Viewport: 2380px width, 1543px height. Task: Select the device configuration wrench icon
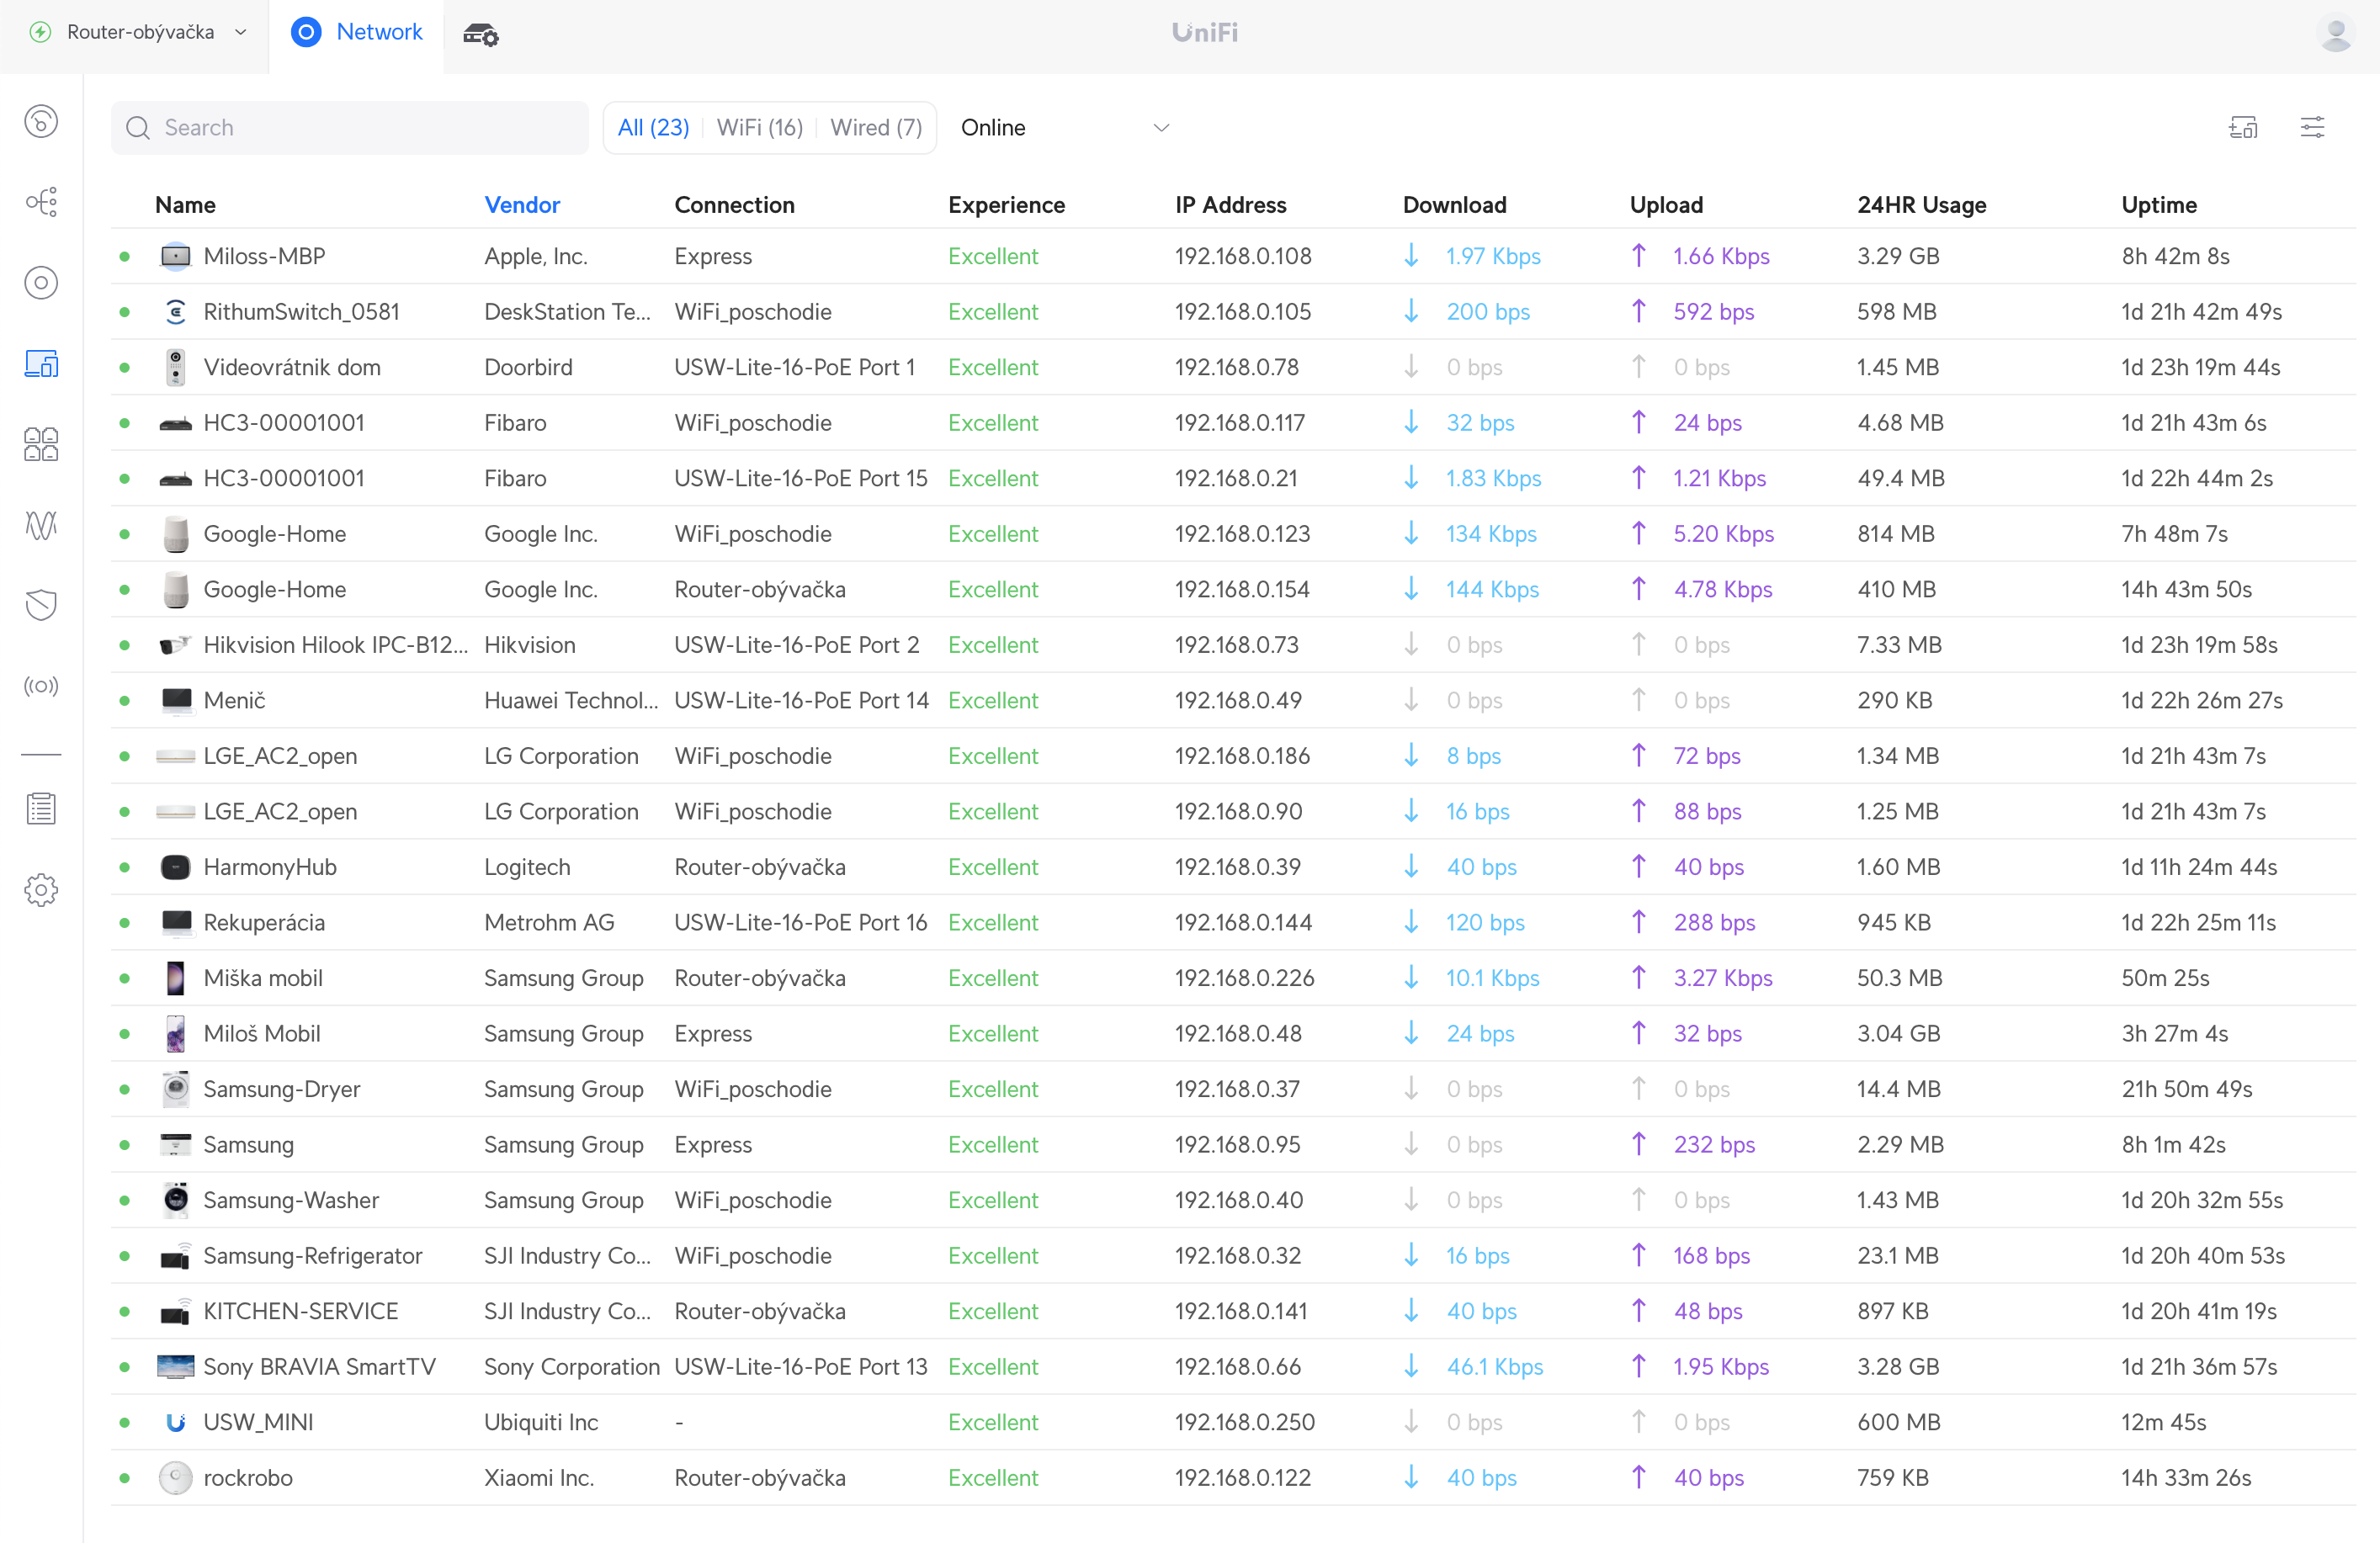click(481, 33)
